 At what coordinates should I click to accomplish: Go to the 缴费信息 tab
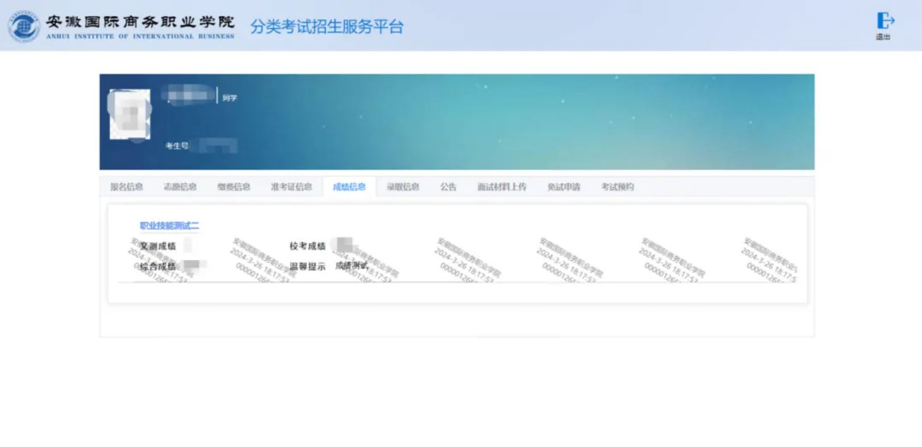click(233, 187)
